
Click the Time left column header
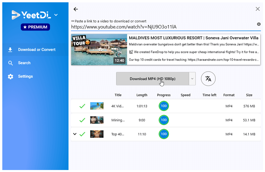[x=209, y=95]
